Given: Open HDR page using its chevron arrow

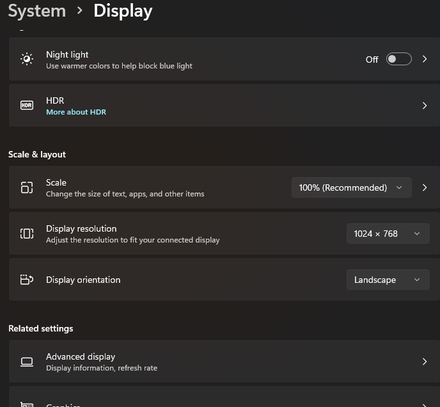Looking at the screenshot, I should [x=425, y=106].
